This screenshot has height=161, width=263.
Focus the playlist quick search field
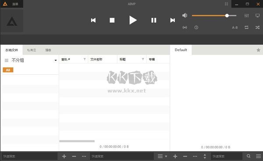(227, 156)
